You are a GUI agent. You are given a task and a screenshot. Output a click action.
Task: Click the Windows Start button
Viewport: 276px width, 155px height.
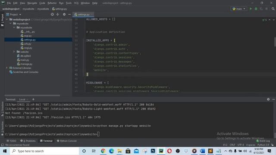click(x=5, y=151)
